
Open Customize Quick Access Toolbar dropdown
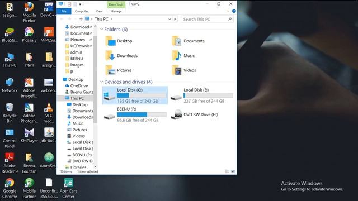[80, 4]
